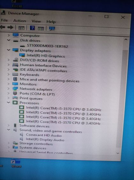Collapse the Disk drives node
Image resolution: width=134 pixels, height=180 pixels.
coord(9,40)
